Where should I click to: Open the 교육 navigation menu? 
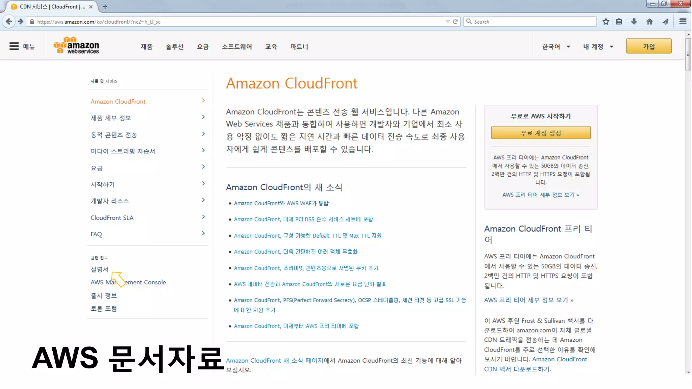(271, 47)
